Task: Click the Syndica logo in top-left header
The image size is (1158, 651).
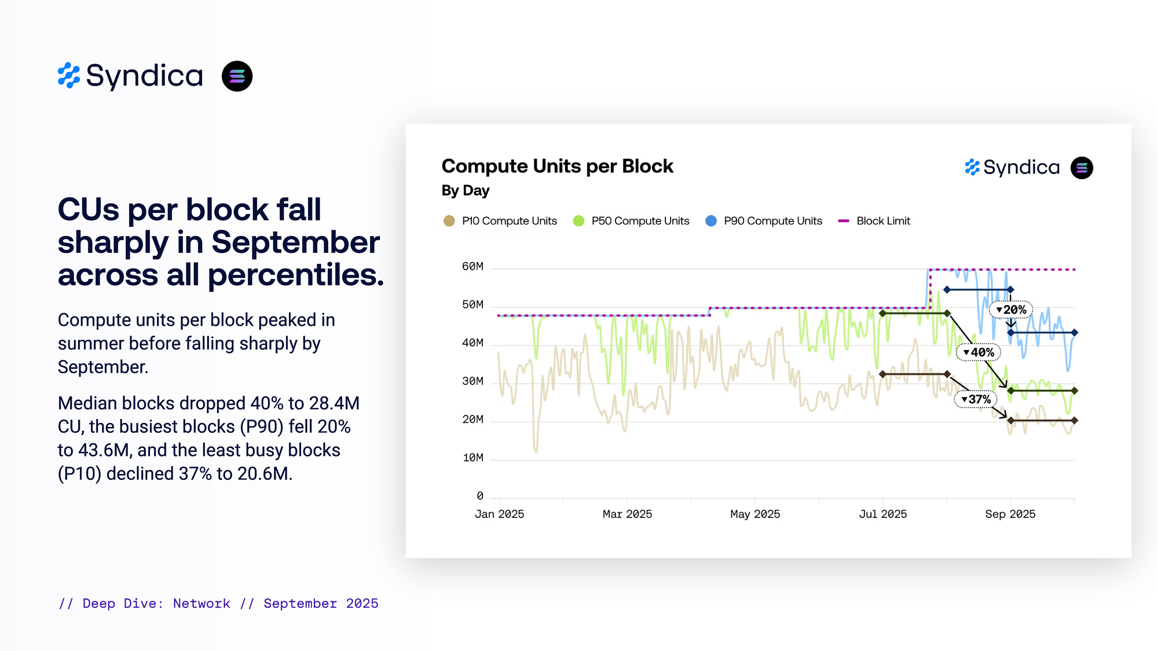Action: [130, 76]
